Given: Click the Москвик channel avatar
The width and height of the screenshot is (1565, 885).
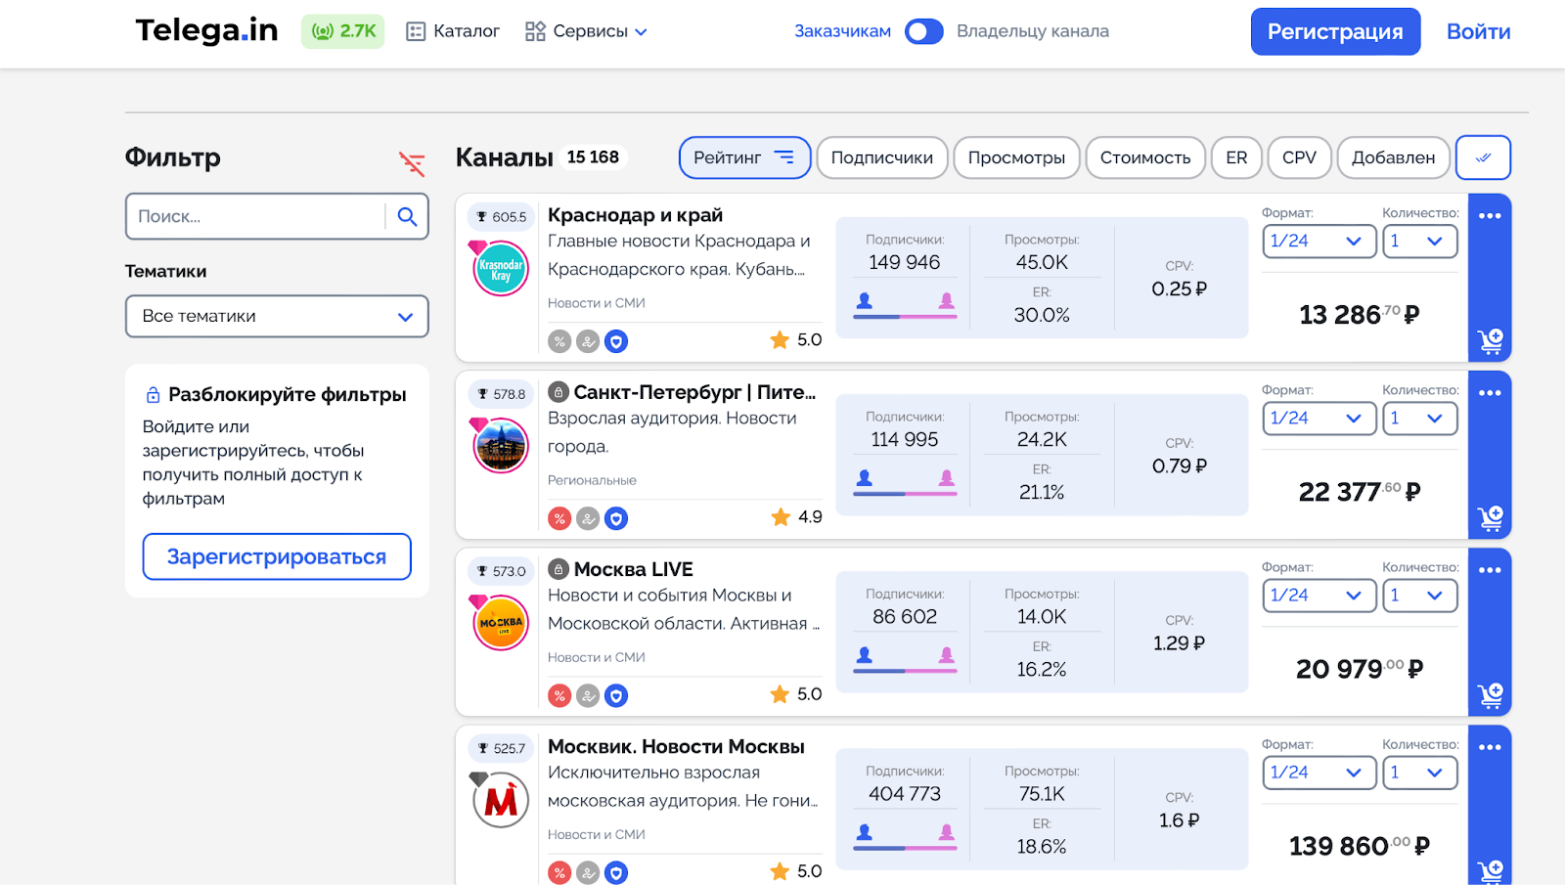Looking at the screenshot, I should click(501, 799).
